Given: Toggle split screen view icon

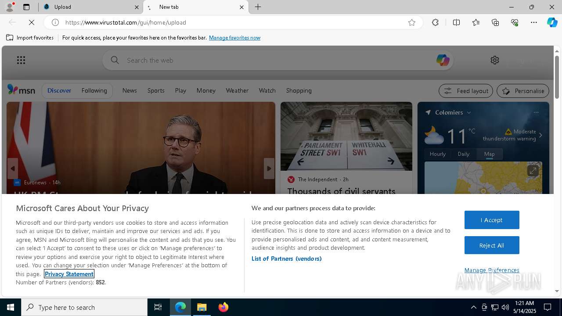Looking at the screenshot, I should tap(456, 22).
